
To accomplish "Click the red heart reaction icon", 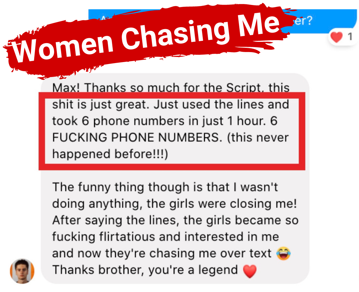I will 336,37.
